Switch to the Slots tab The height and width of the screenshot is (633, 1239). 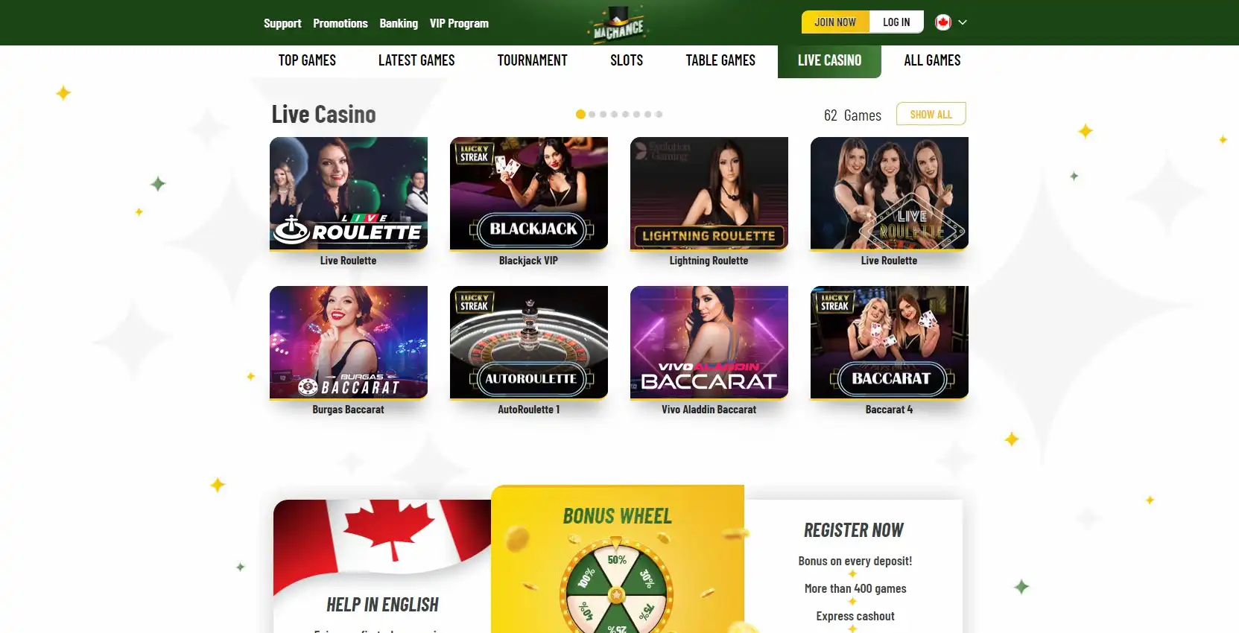point(627,60)
